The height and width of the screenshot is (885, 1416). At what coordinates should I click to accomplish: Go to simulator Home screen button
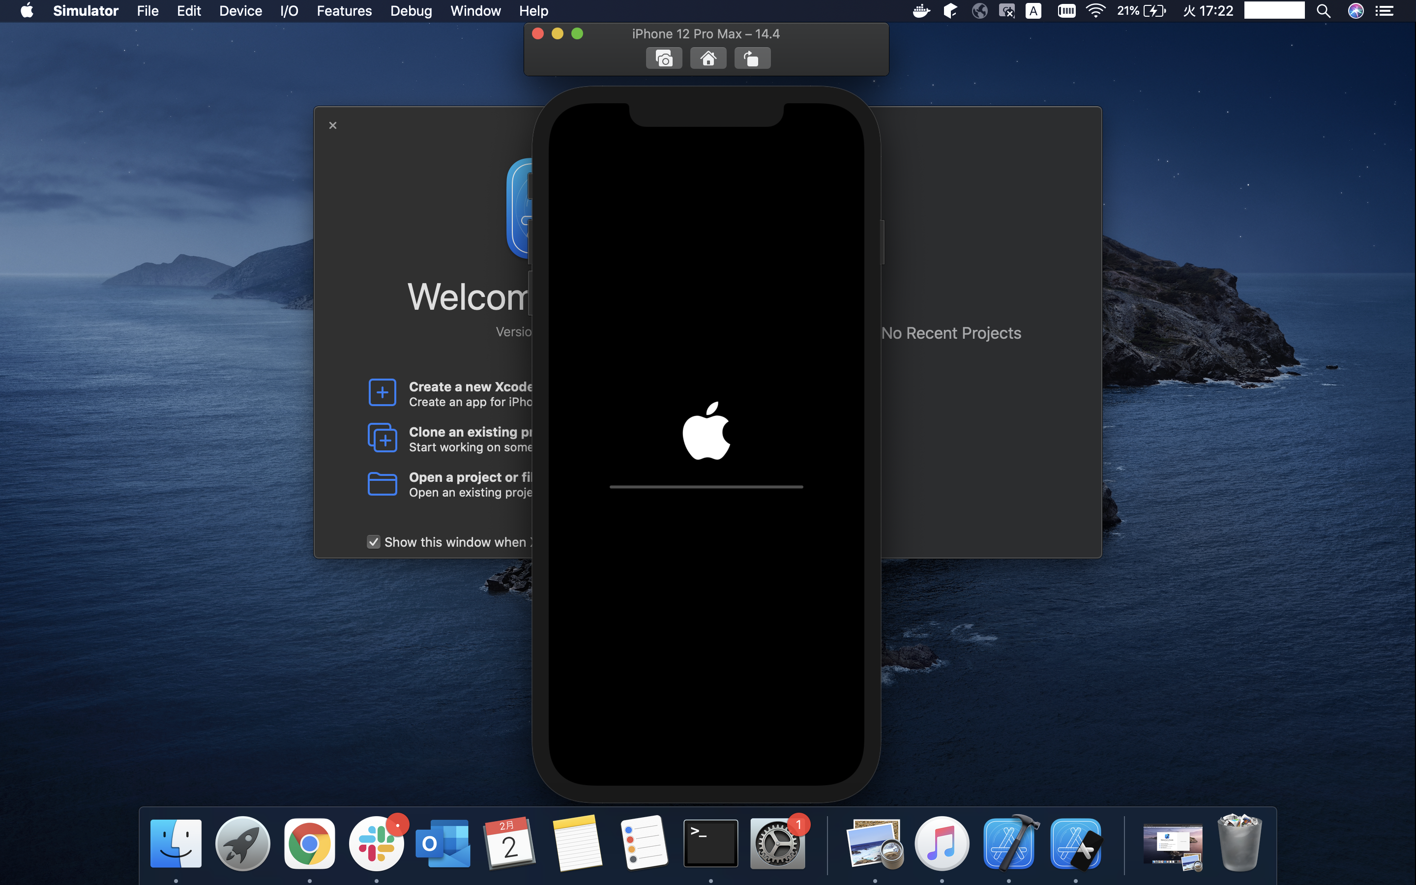(708, 59)
